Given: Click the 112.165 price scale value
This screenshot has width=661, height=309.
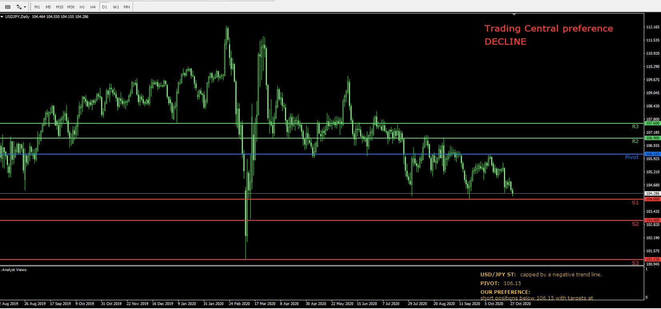Looking at the screenshot, I should (x=652, y=27).
